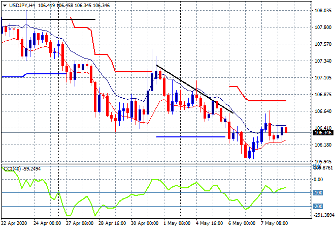Screen dimensions: 335x229
Task: Click the 4 May 16:00 time label
Action: (x=209, y=223)
